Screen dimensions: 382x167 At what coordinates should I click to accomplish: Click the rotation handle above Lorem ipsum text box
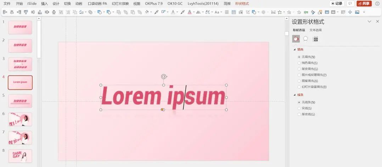coord(164,77)
